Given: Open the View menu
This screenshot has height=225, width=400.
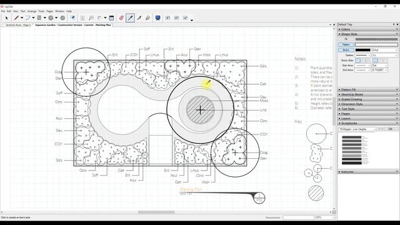Looking at the screenshot, I should [x=16, y=11].
